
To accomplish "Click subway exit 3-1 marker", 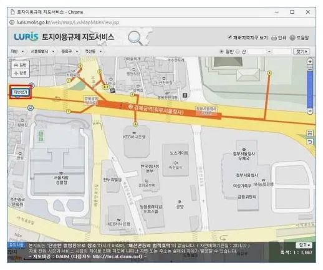I will [x=106, y=87].
